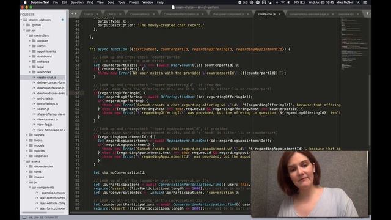Open the Goto menu
391x220 pixels.
pyautogui.click(x=111, y=2)
